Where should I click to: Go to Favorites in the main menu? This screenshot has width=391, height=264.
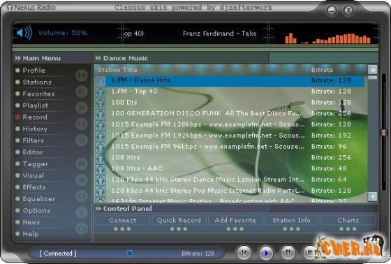click(x=38, y=94)
